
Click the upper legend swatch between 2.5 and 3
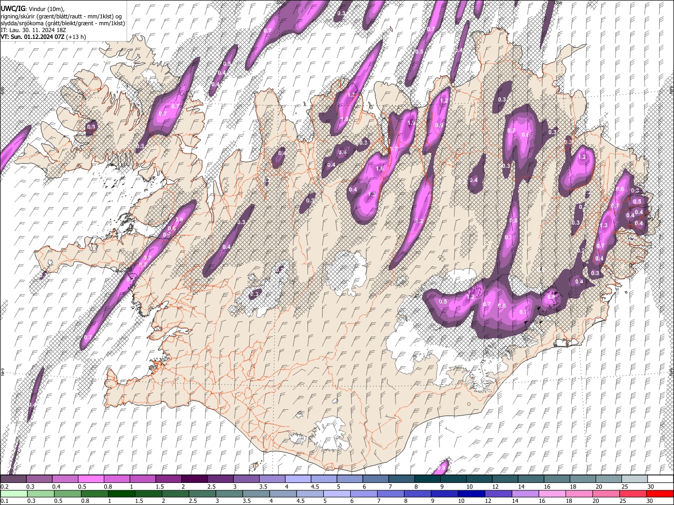coord(220,479)
